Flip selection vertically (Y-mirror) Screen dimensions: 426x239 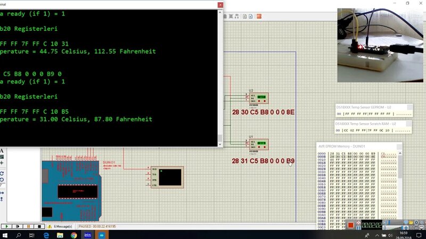pos(2,199)
